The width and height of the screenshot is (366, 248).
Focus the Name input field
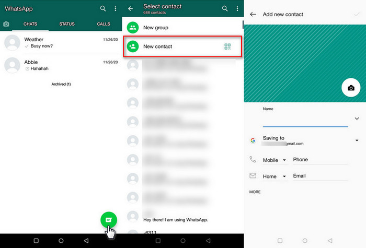[305, 121]
